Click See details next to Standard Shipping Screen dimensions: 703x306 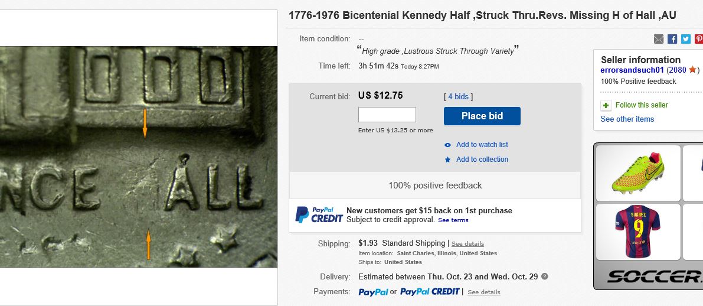click(x=467, y=243)
